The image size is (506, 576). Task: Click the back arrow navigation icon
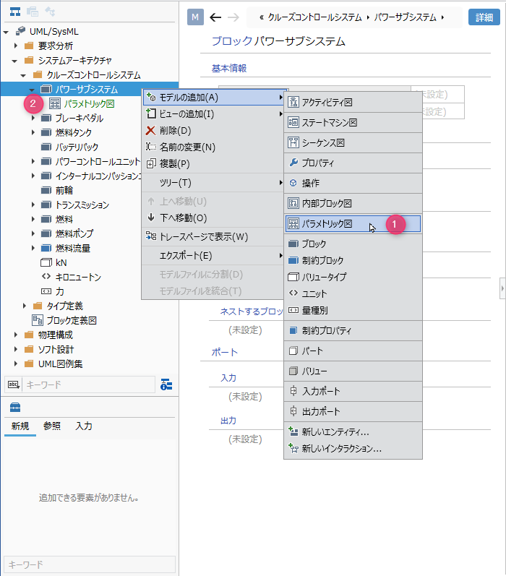pyautogui.click(x=215, y=17)
